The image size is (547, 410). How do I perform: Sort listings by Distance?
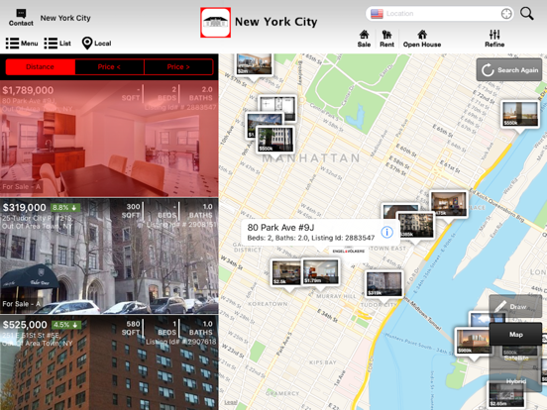(40, 66)
